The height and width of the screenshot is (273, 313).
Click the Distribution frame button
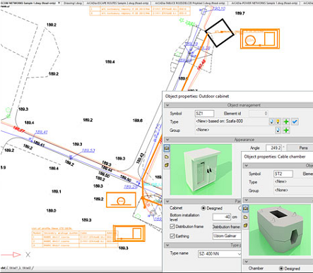point(226,226)
